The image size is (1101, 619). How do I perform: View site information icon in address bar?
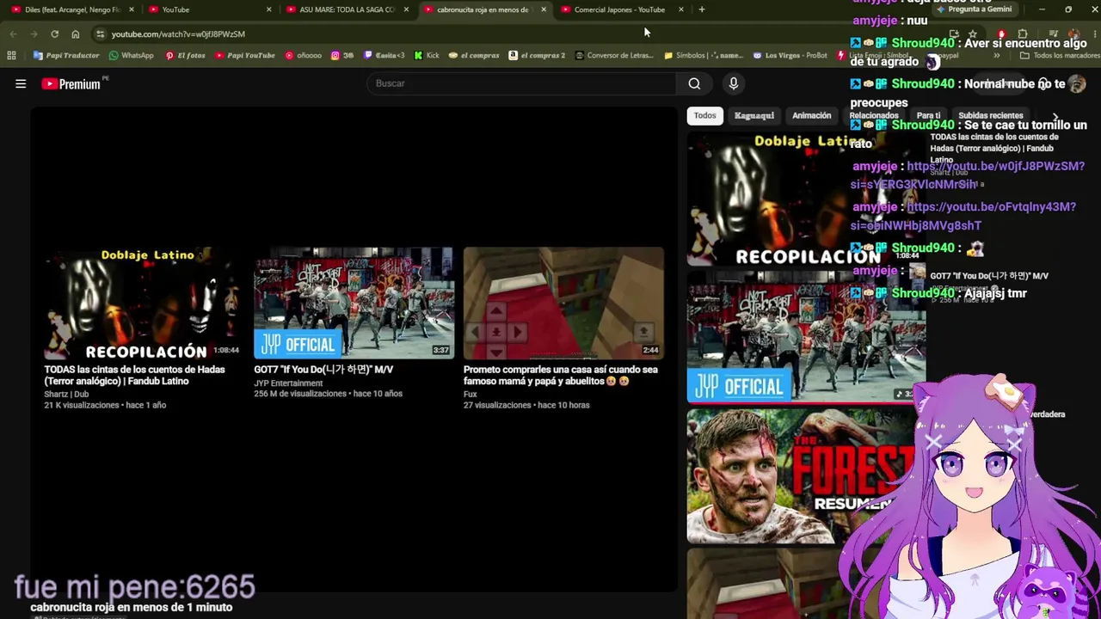click(101, 34)
